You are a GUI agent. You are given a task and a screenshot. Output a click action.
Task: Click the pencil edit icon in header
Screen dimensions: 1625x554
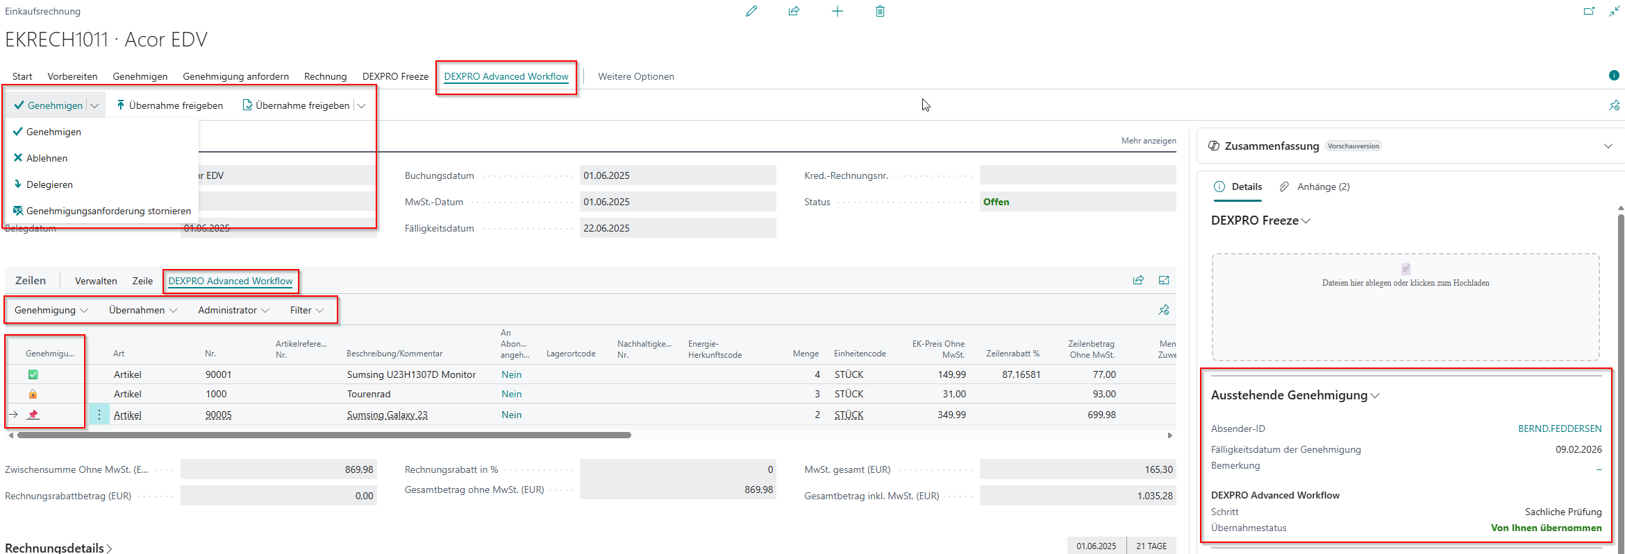coord(751,11)
